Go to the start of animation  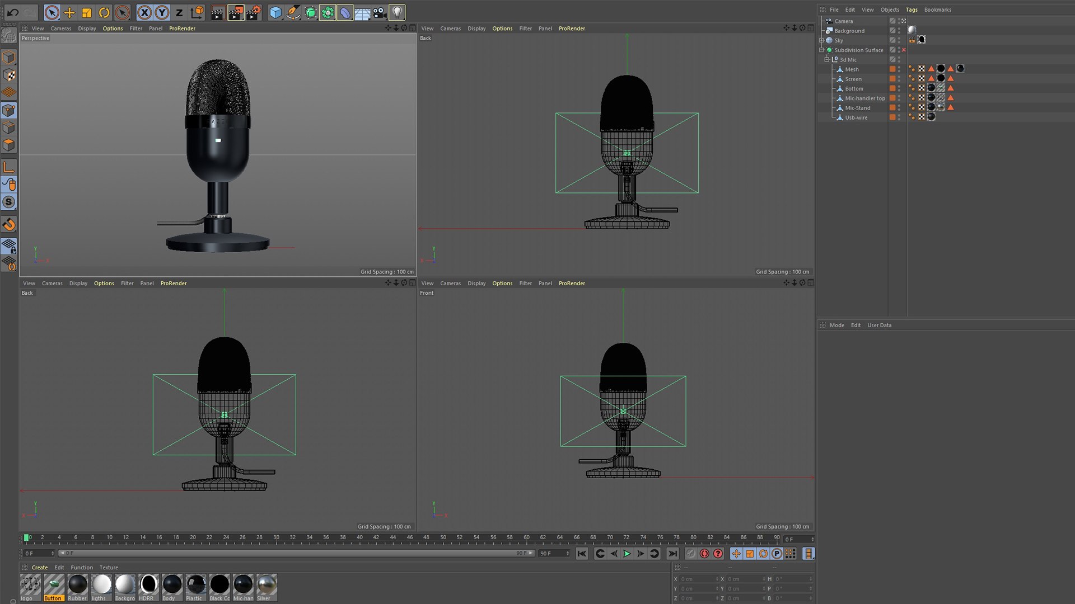[x=582, y=554]
